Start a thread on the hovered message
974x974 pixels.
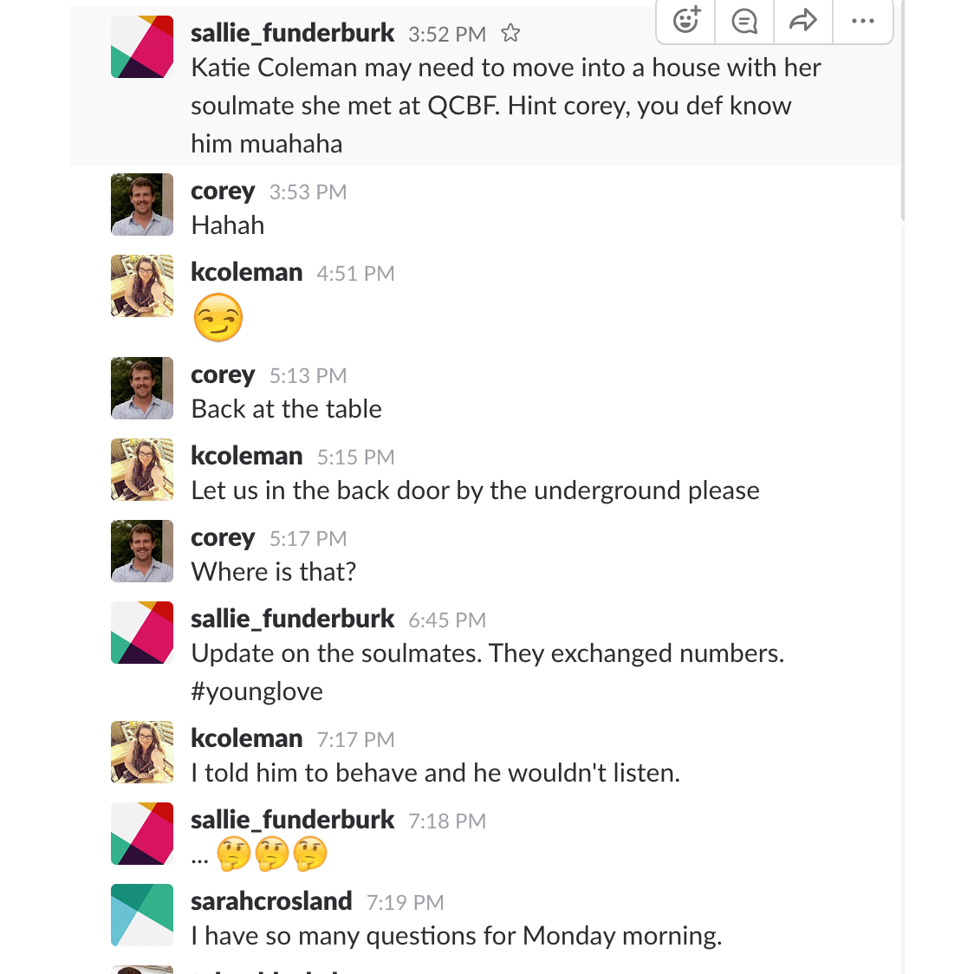744,20
